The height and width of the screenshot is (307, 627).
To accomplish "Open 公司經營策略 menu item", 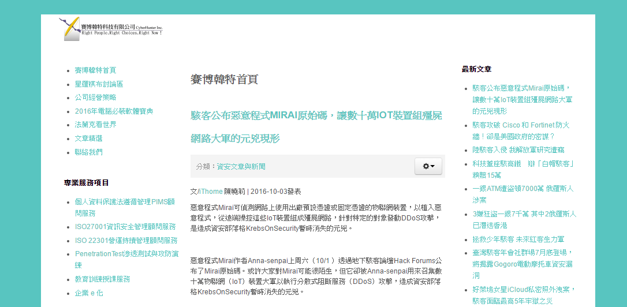I will 96,98.
